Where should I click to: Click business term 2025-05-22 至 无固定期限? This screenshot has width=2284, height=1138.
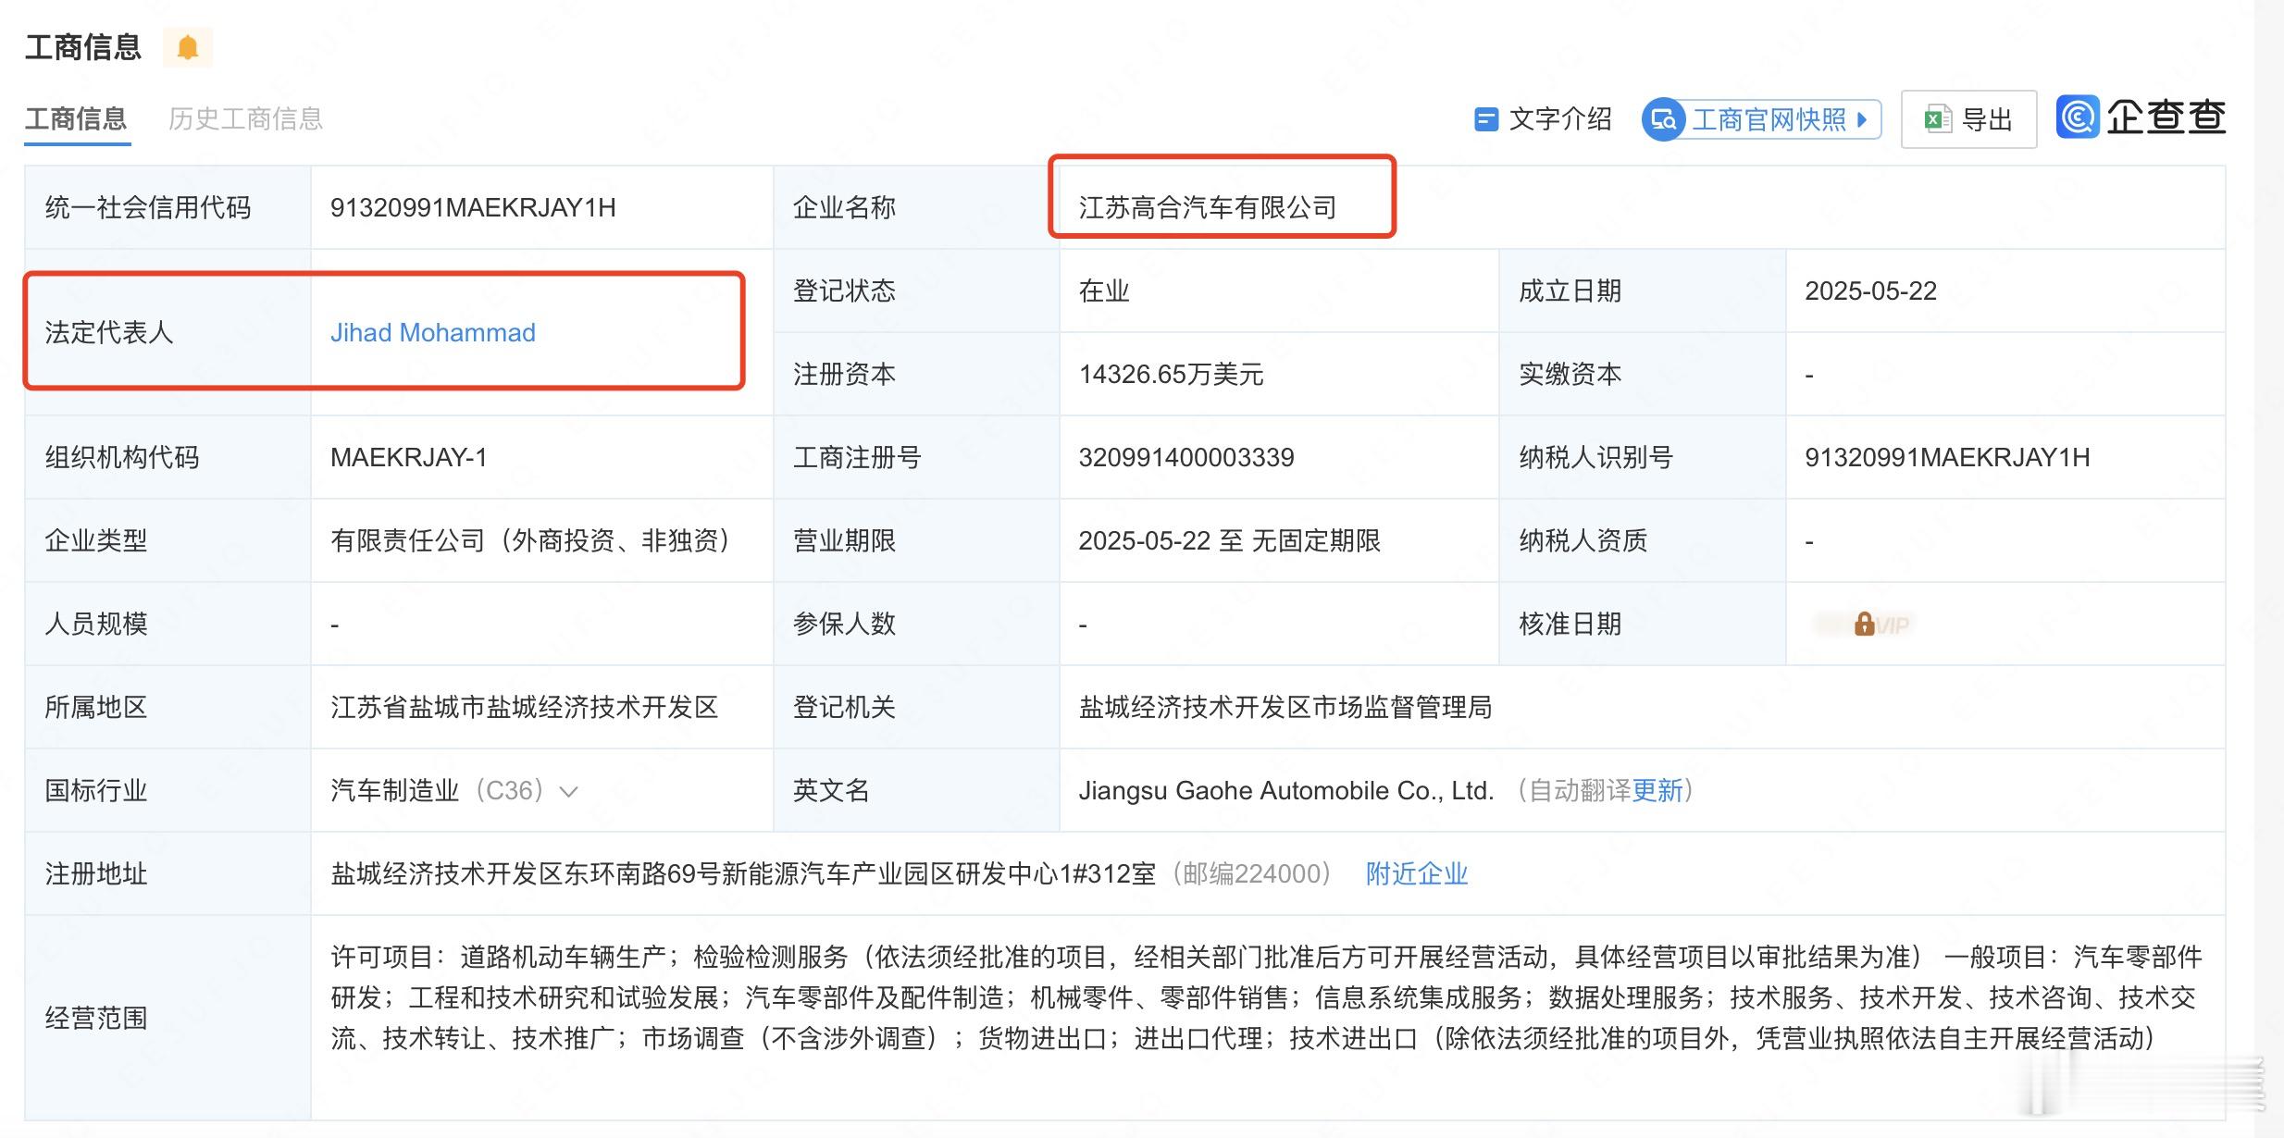[x=1230, y=541]
